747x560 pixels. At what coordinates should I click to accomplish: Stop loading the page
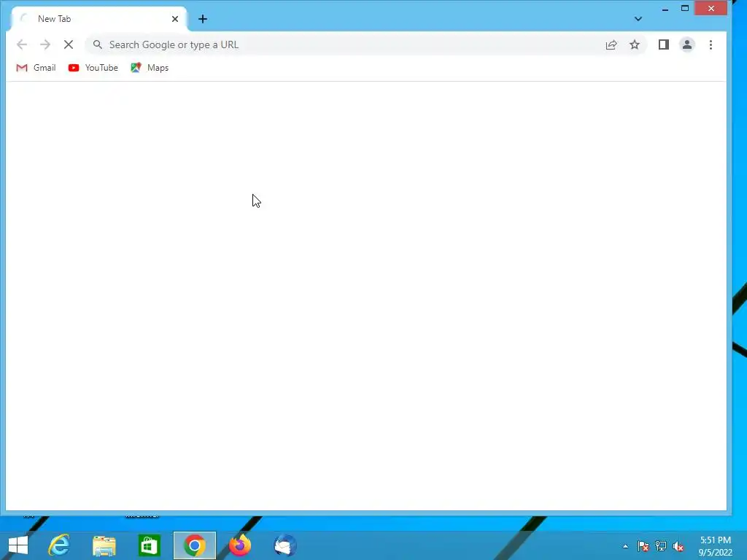(69, 44)
